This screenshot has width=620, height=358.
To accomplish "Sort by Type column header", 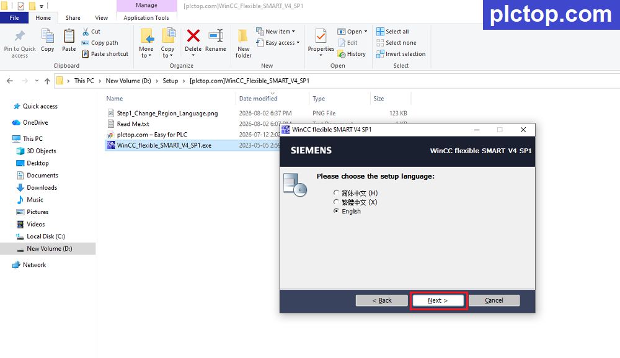I will pos(319,99).
